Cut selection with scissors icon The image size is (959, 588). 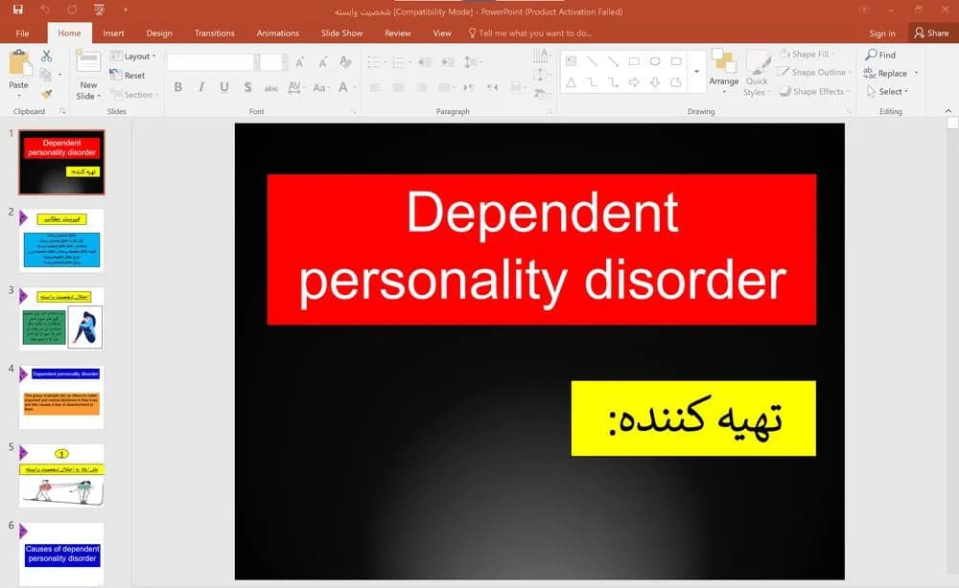coord(46,57)
